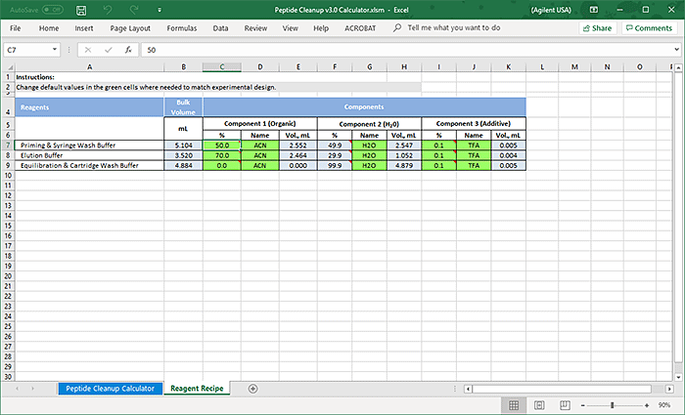Click the Tell me search field

(453, 28)
